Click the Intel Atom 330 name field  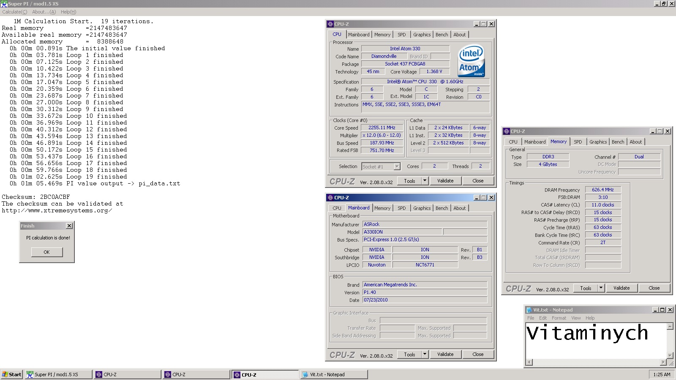click(x=405, y=49)
